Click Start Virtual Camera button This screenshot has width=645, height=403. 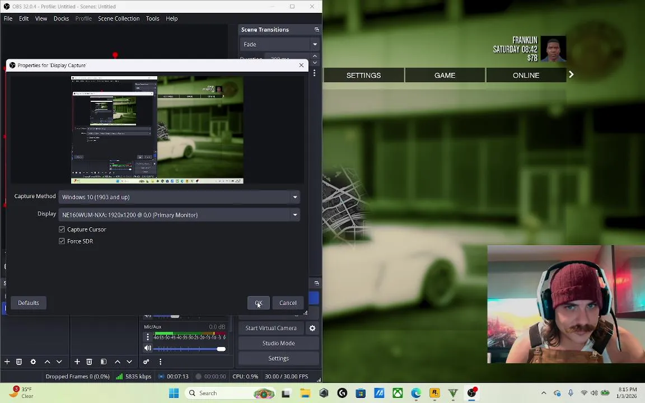pos(270,328)
